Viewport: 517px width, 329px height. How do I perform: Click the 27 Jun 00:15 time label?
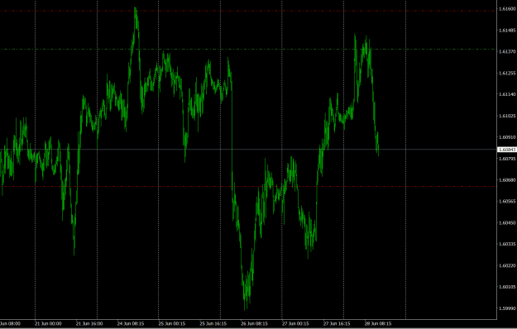pyautogui.click(x=295, y=324)
